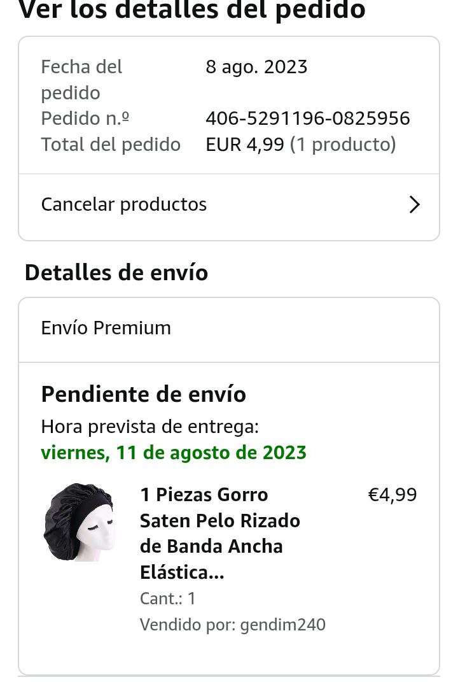The image size is (458, 682).
Task: Tap the Cant.: 1 quantity text
Action: click(x=168, y=599)
